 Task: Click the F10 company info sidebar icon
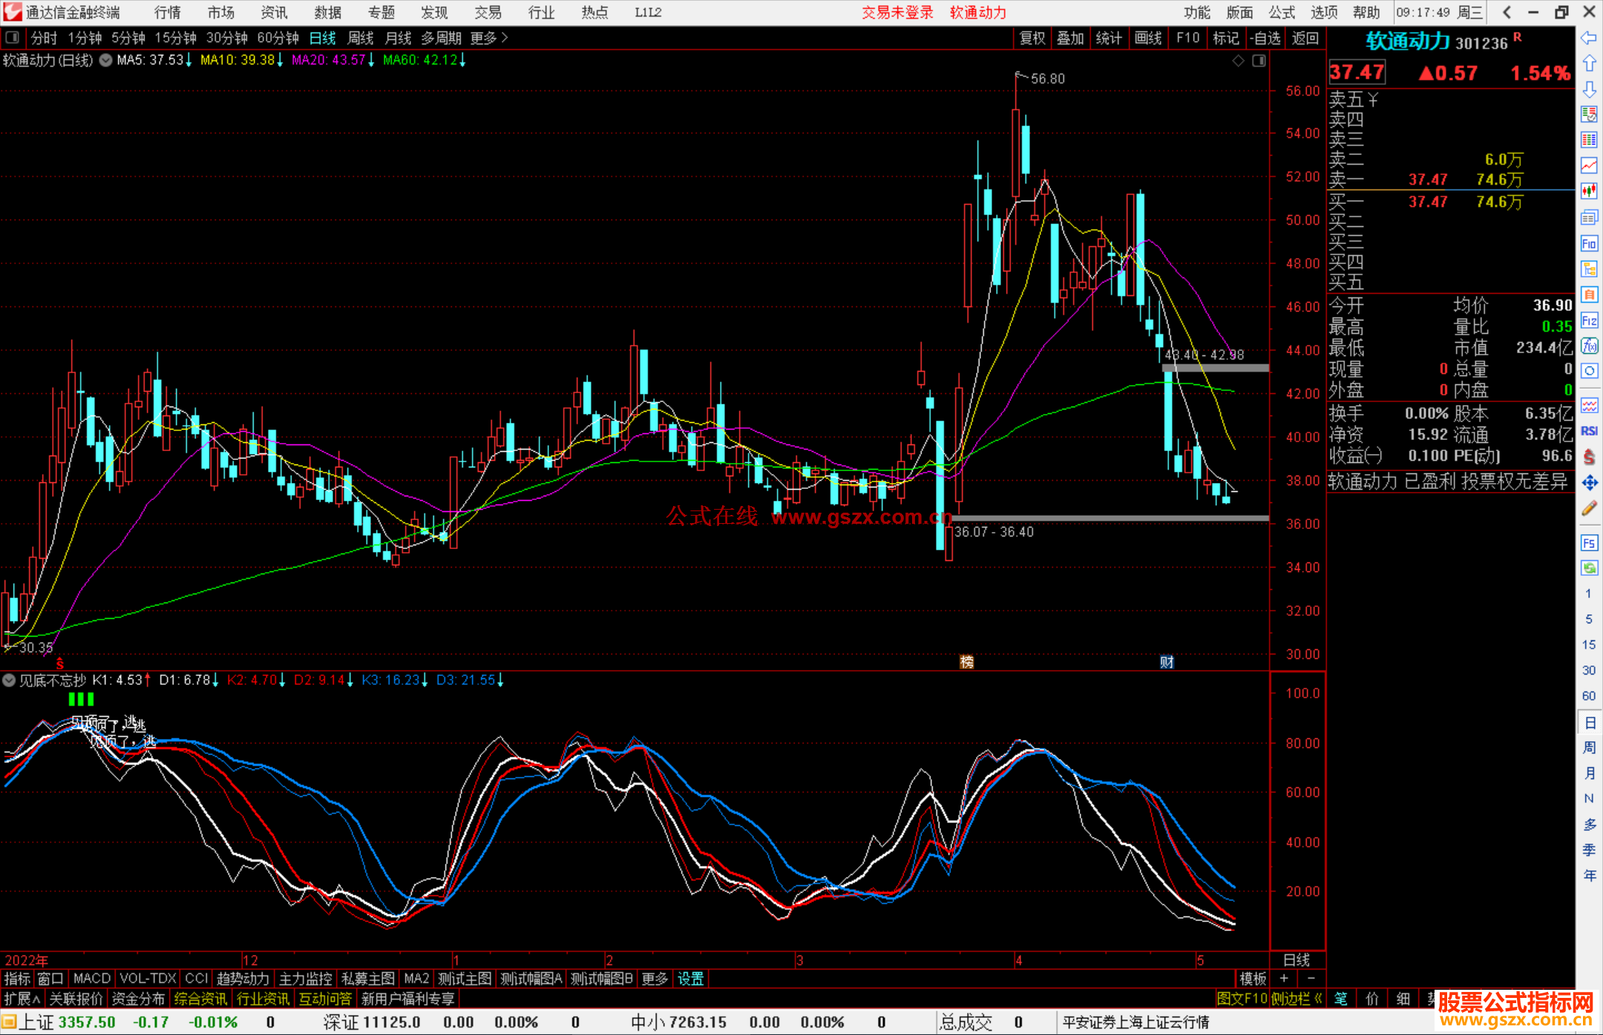pyautogui.click(x=1589, y=243)
